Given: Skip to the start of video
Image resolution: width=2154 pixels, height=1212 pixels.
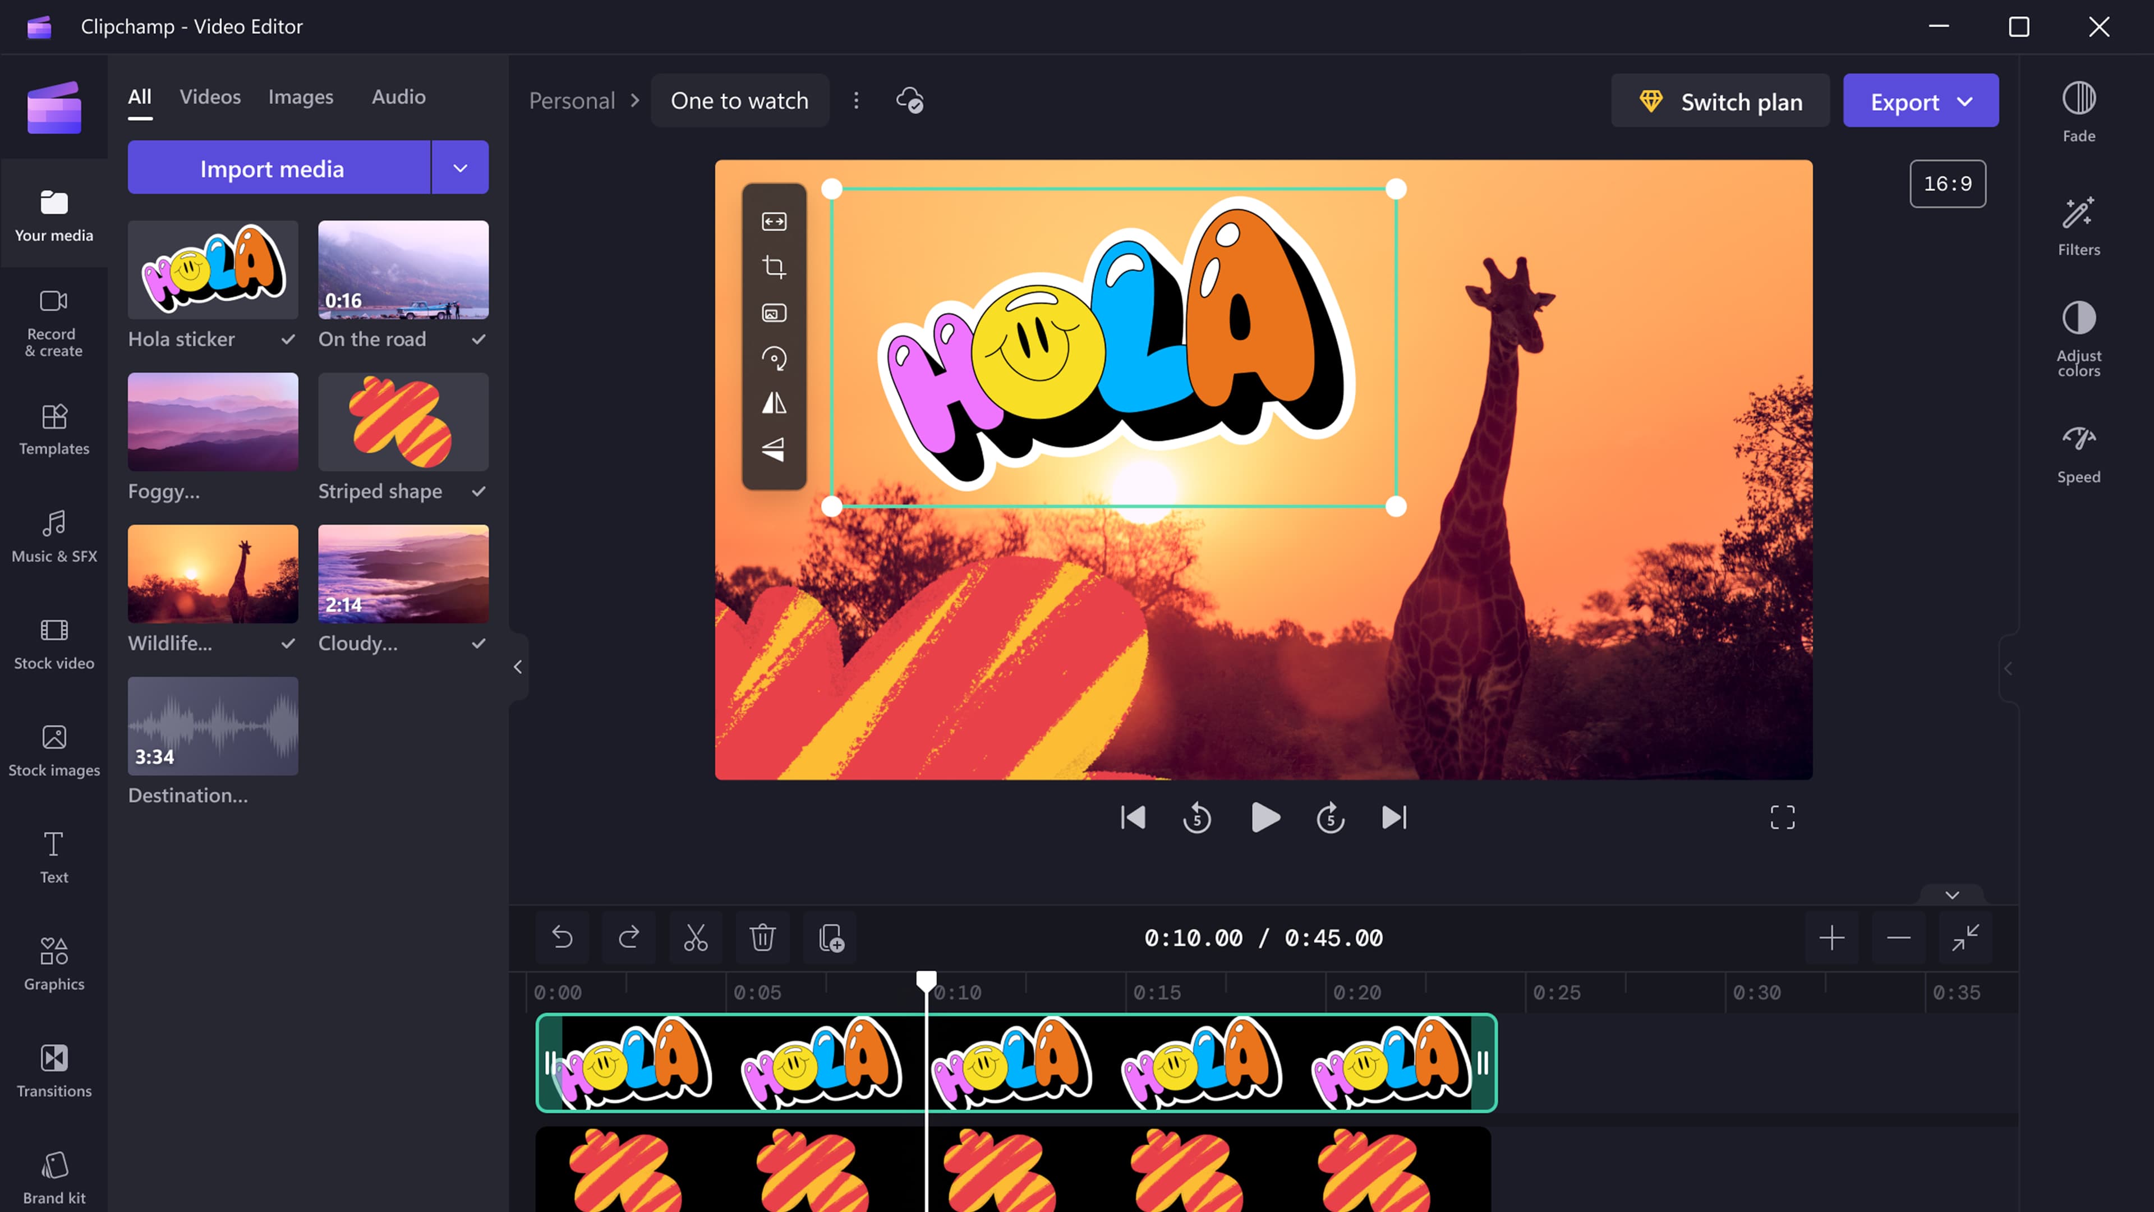Looking at the screenshot, I should [1132, 817].
